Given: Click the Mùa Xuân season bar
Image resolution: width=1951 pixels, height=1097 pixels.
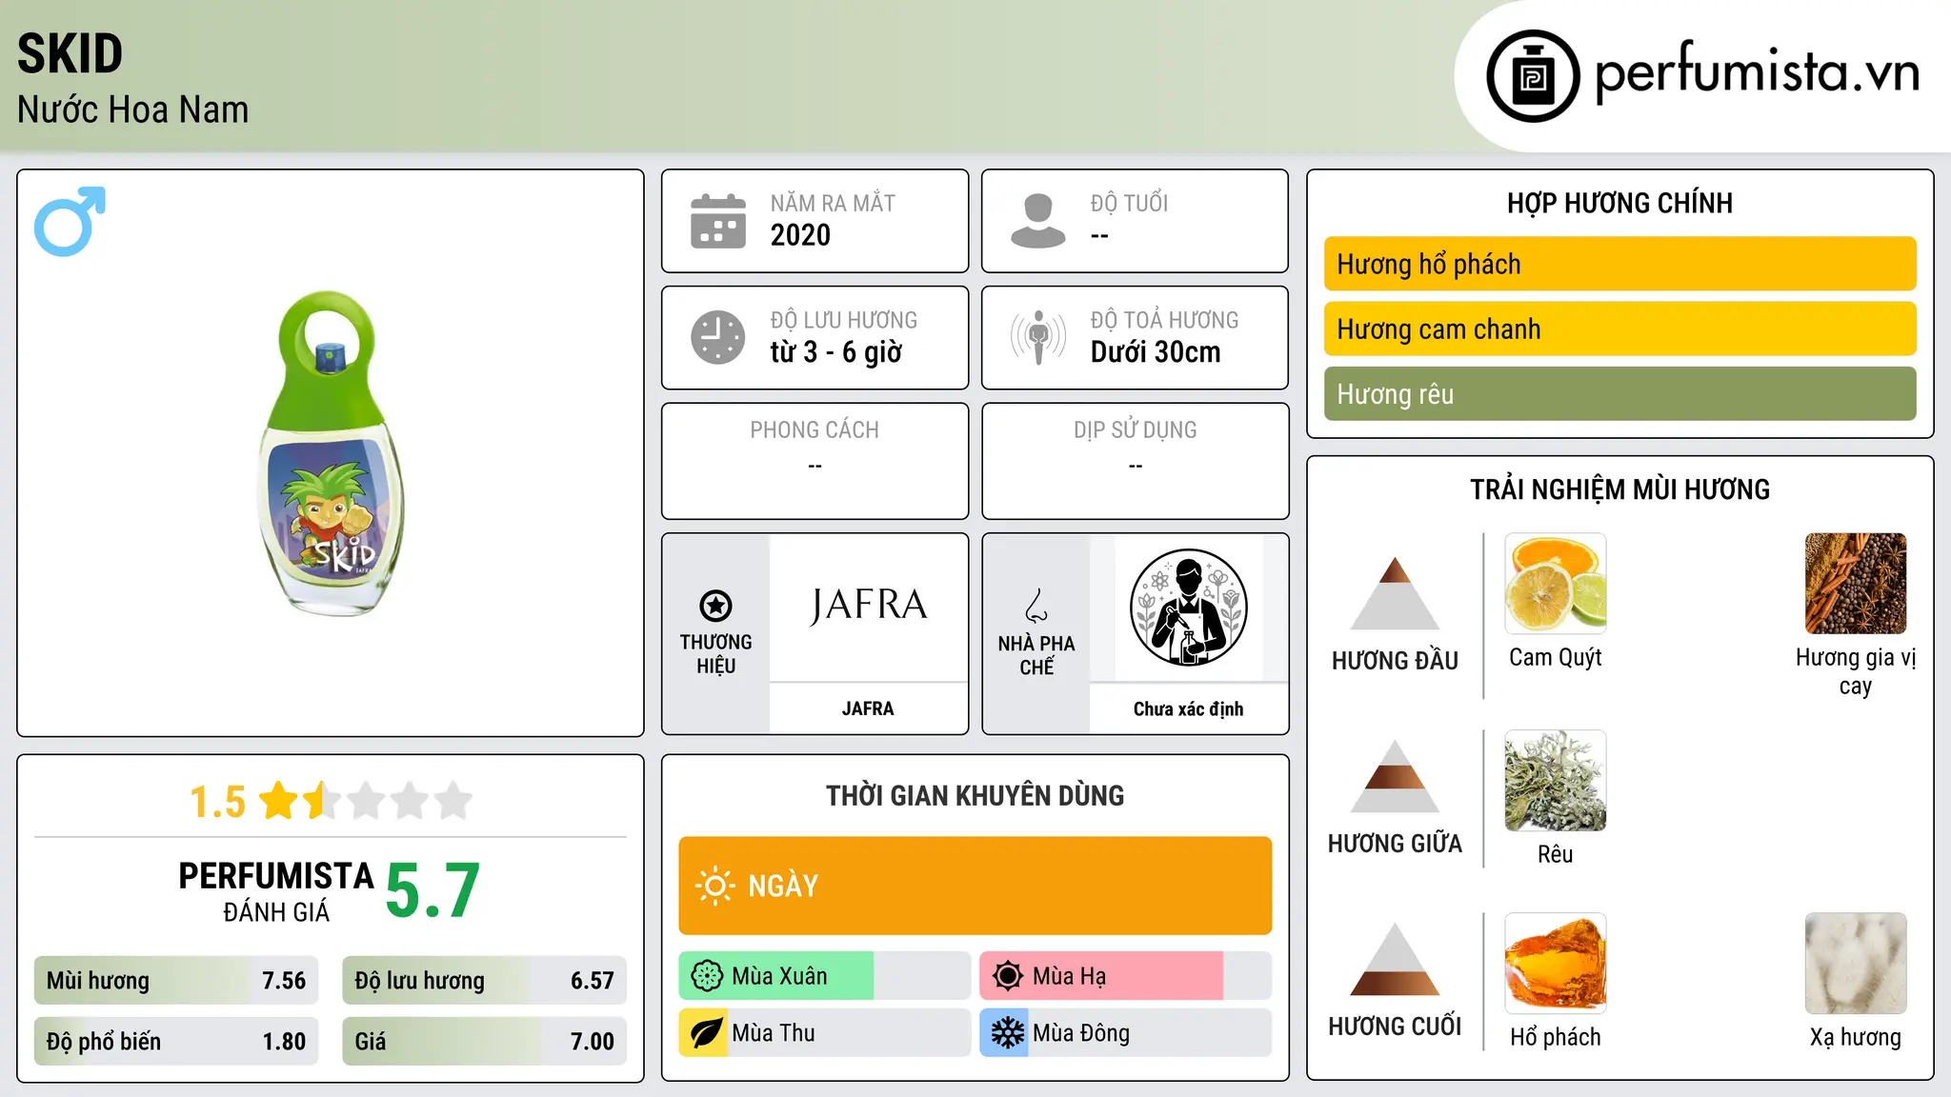Looking at the screenshot, I should 824,976.
